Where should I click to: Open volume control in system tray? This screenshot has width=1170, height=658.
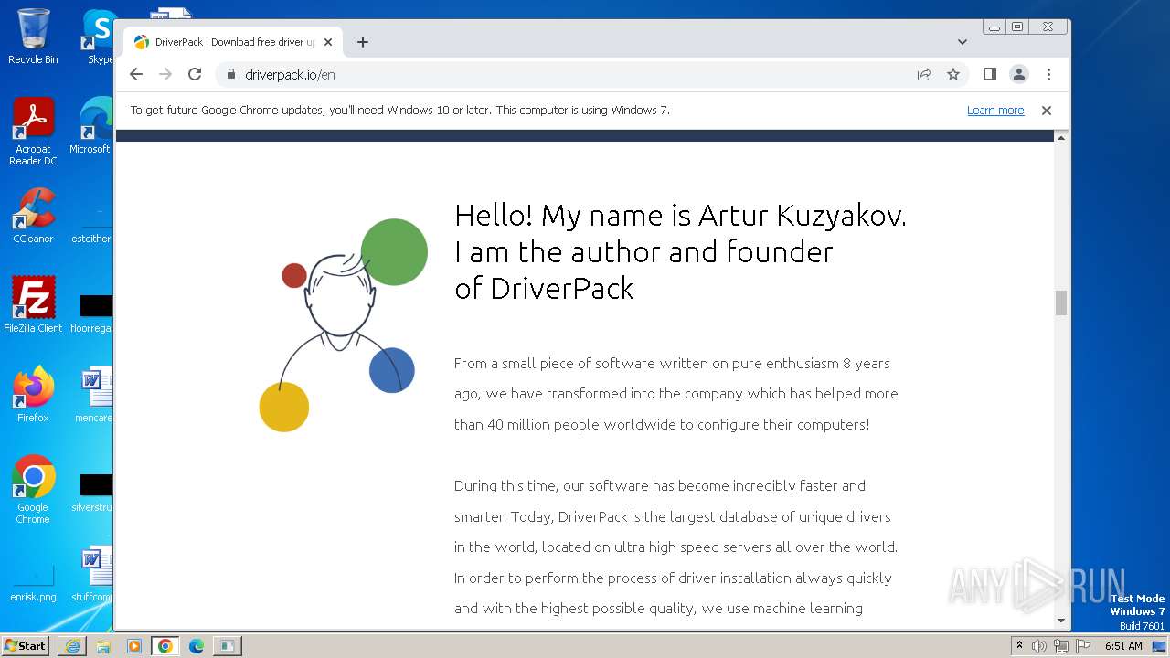tap(1039, 646)
